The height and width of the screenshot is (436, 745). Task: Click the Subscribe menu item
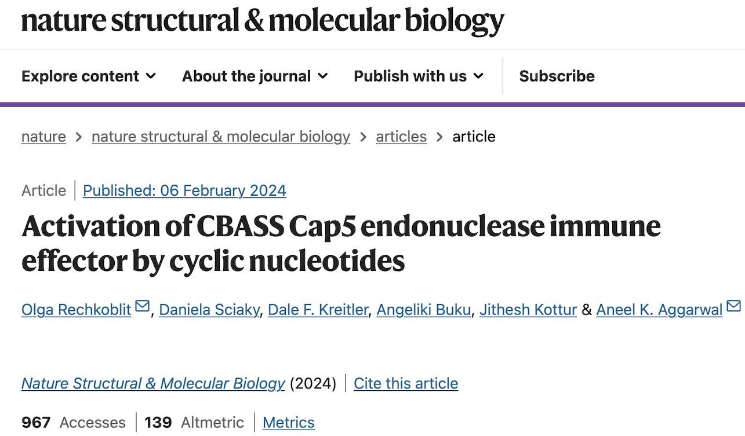557,76
